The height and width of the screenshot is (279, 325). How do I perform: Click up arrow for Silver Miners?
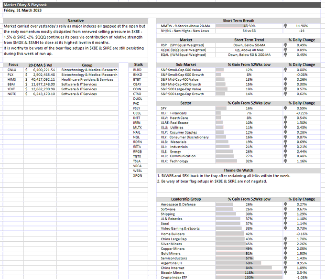(x=285, y=244)
